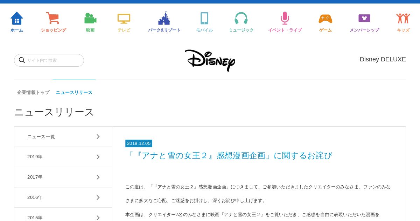Expand the 2017年 chevron
Viewport: 420px width, 221px height.
98,177
